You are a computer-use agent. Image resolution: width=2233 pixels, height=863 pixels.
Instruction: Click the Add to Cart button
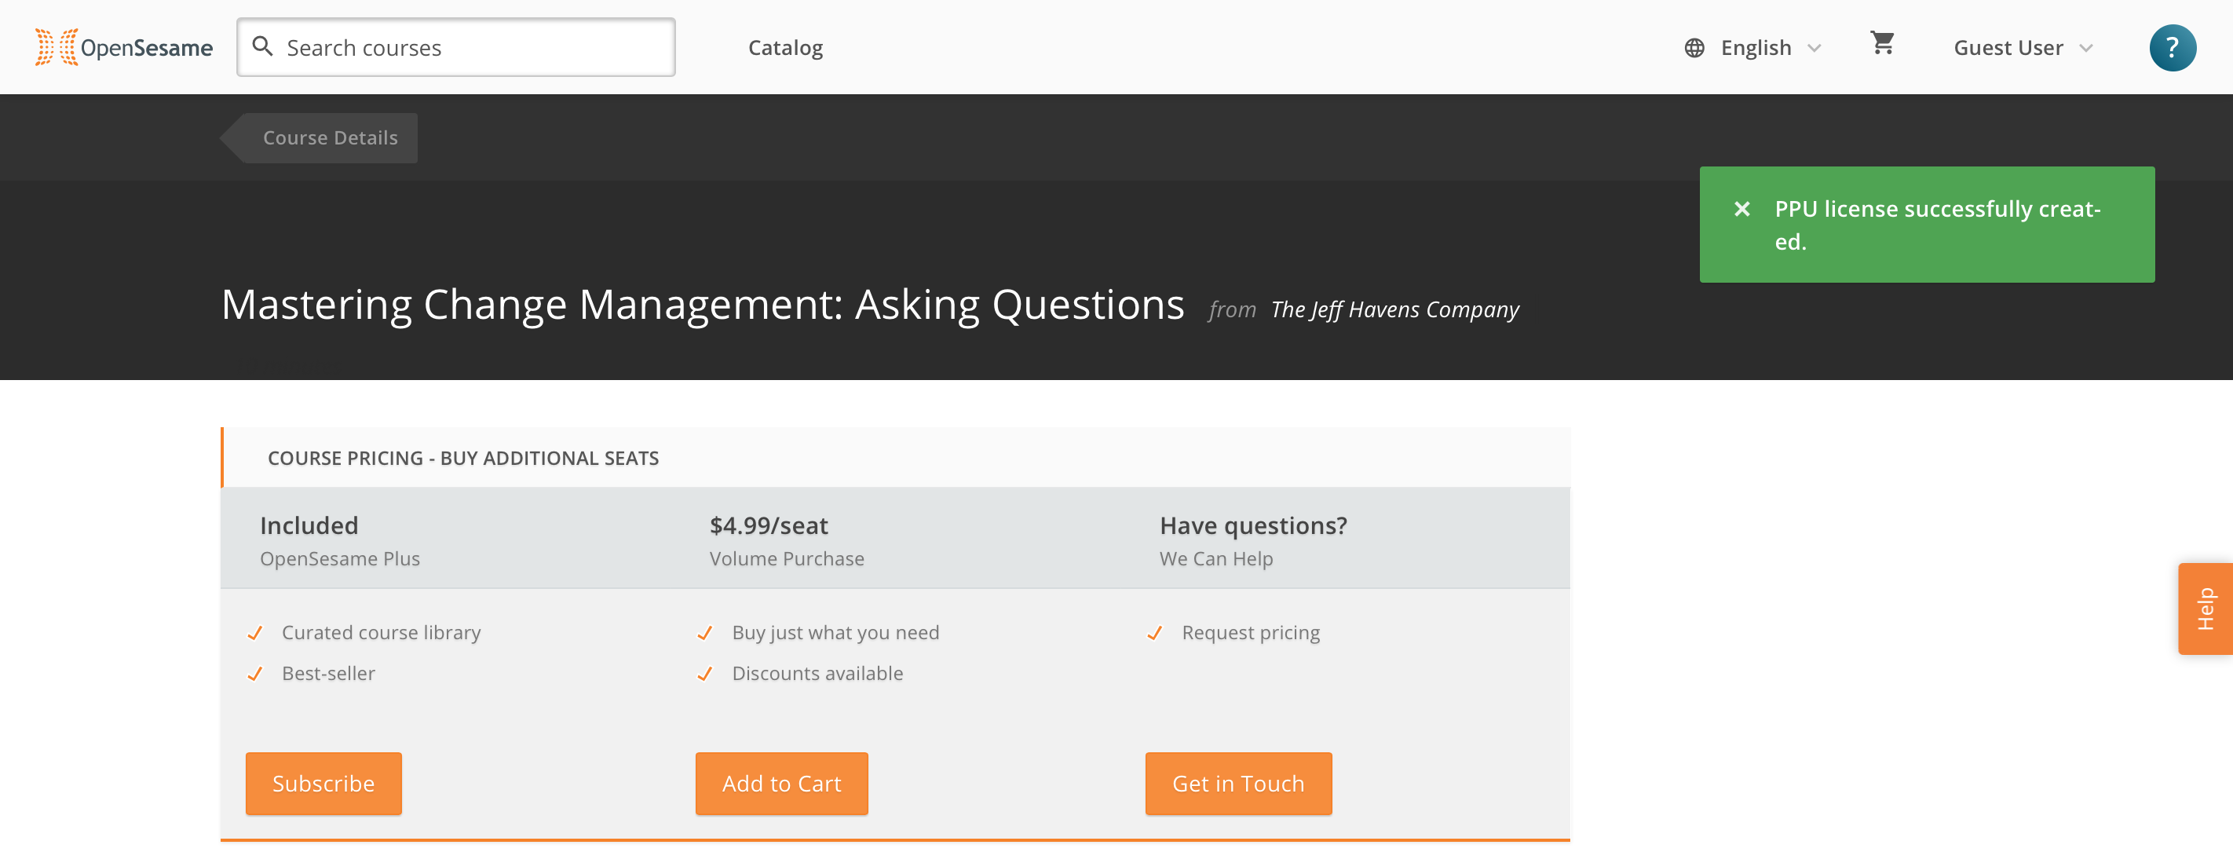781,783
